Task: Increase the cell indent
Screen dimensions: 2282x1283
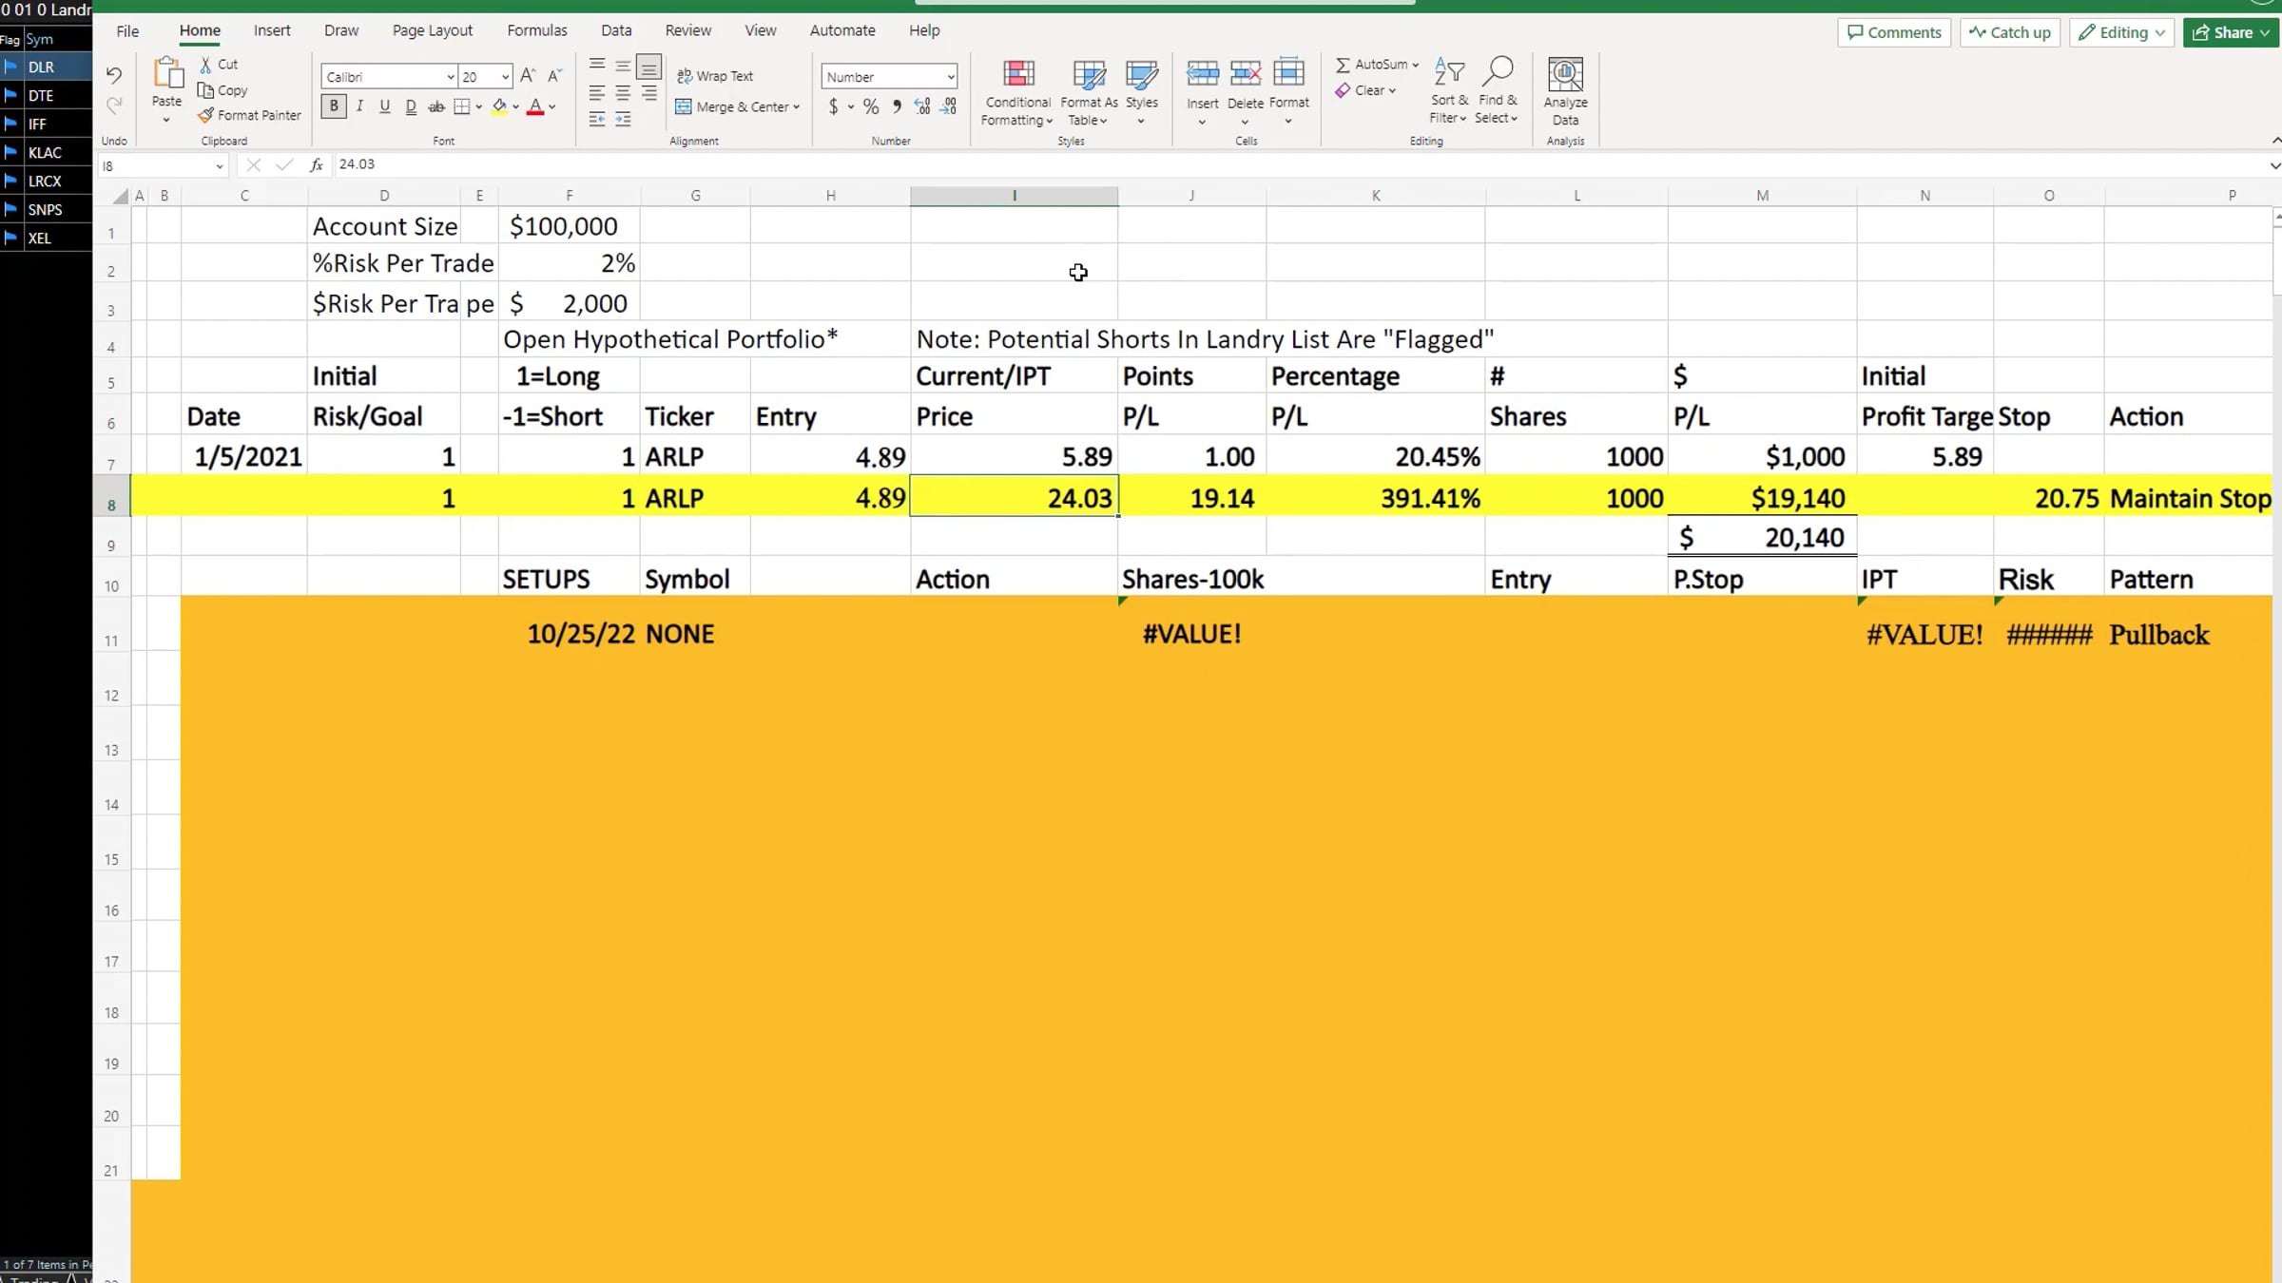Action: click(x=623, y=119)
